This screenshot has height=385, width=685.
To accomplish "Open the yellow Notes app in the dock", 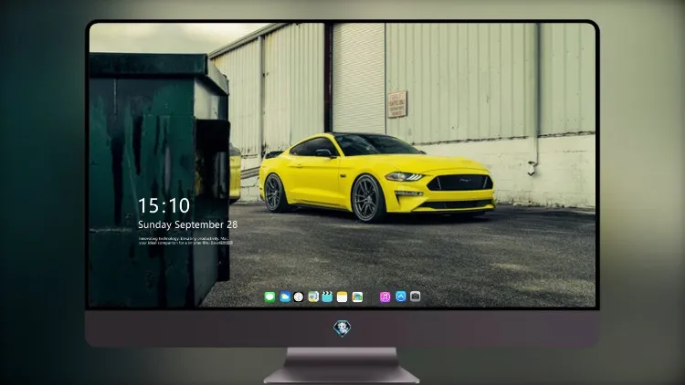I will click(x=342, y=297).
